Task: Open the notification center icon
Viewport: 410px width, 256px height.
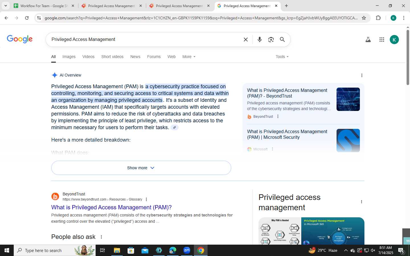Action: pyautogui.click(x=401, y=251)
